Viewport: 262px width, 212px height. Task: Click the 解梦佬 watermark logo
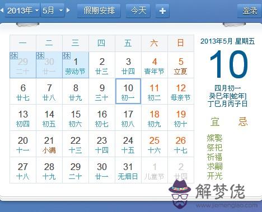(x=207, y=194)
